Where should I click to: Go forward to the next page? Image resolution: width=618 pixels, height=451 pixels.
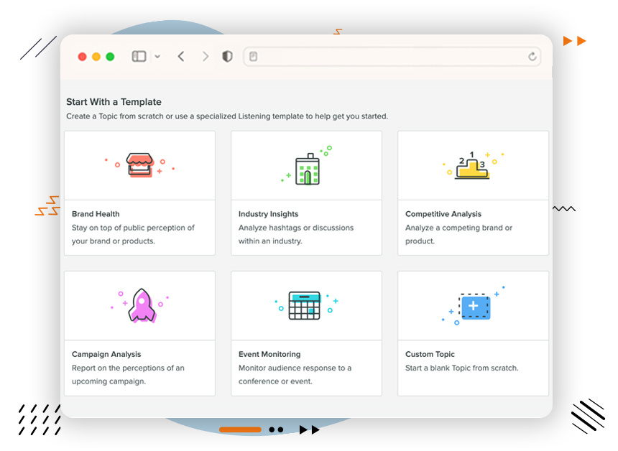tap(206, 57)
